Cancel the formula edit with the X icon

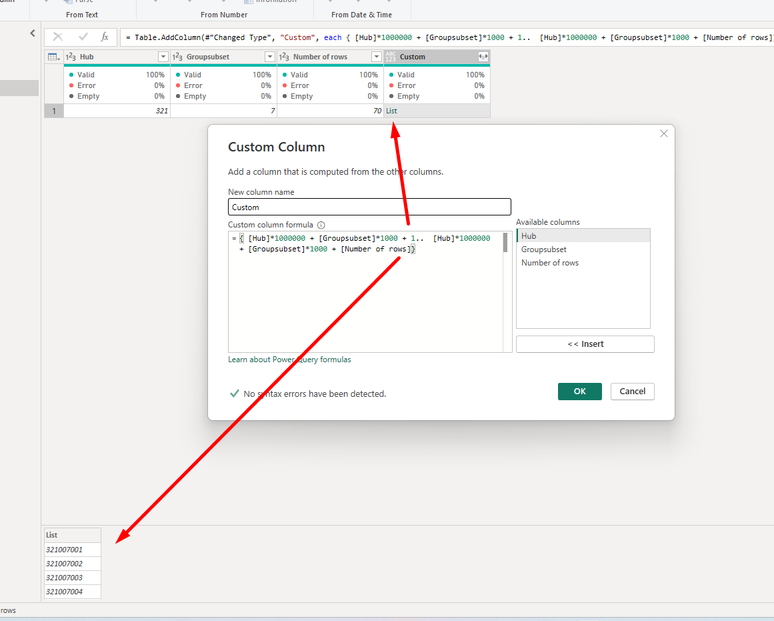pyautogui.click(x=58, y=37)
